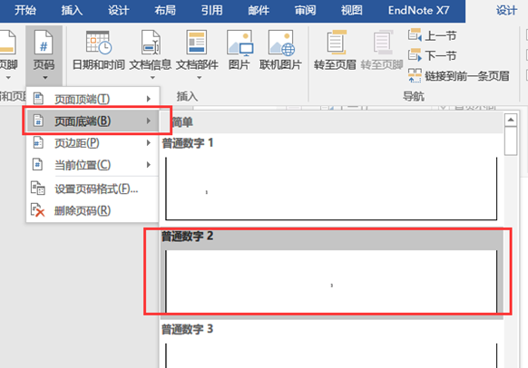Expand 当前位置(C) submenu
Viewport: 528px width, 368px height.
click(93, 165)
